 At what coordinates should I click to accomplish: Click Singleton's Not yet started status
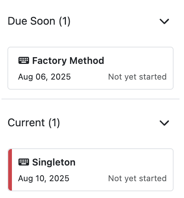[137, 178]
